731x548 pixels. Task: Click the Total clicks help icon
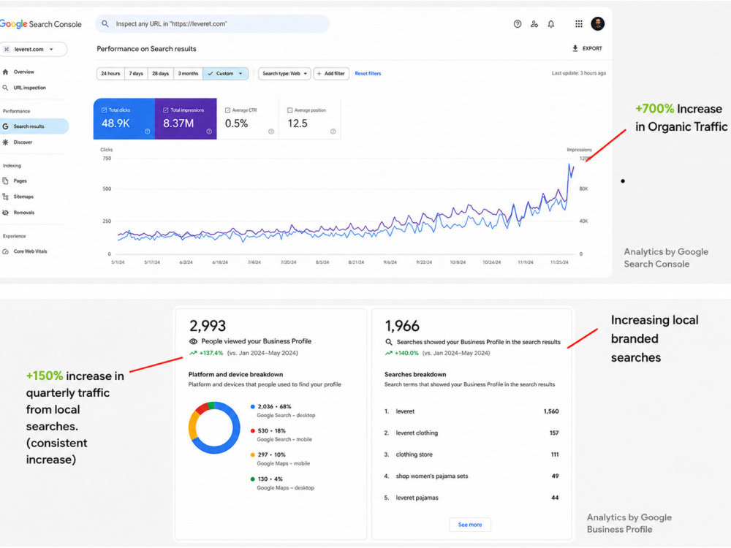(x=148, y=132)
